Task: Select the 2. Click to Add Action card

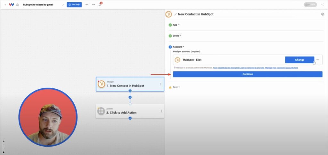Action: coord(130,111)
